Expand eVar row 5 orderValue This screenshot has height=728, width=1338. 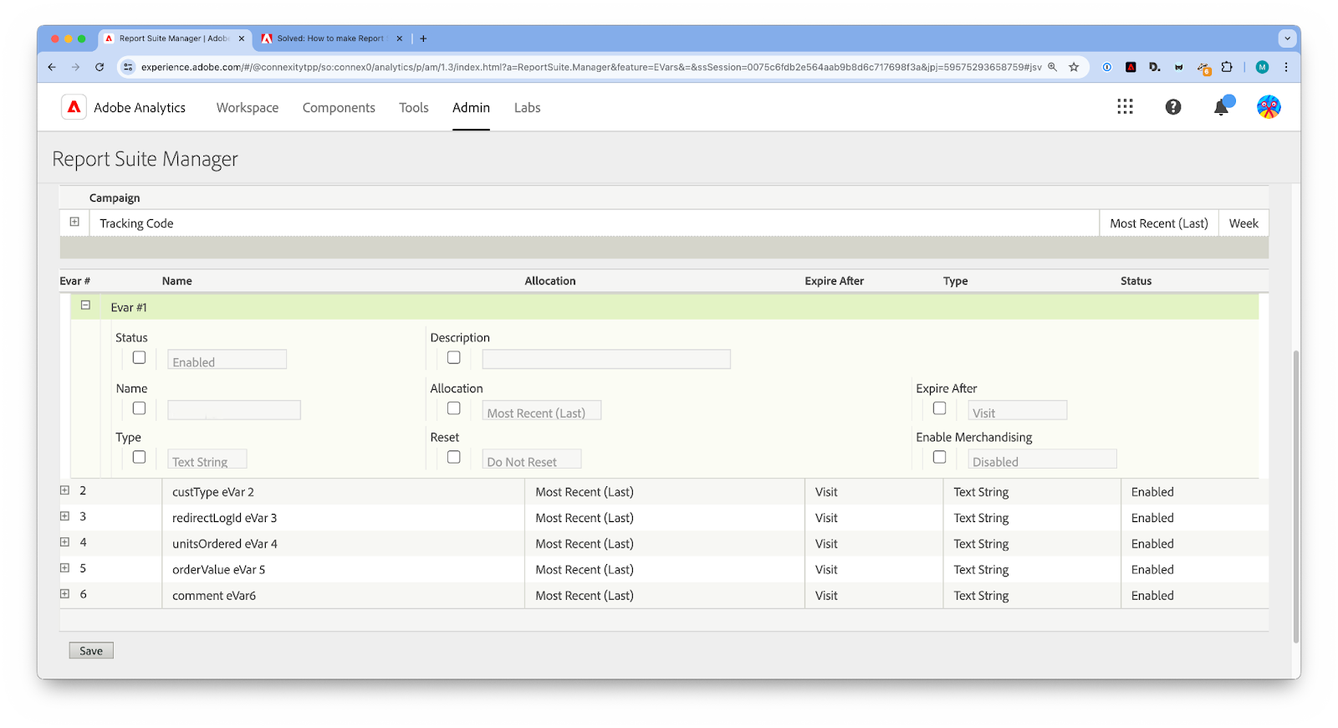[x=64, y=568]
